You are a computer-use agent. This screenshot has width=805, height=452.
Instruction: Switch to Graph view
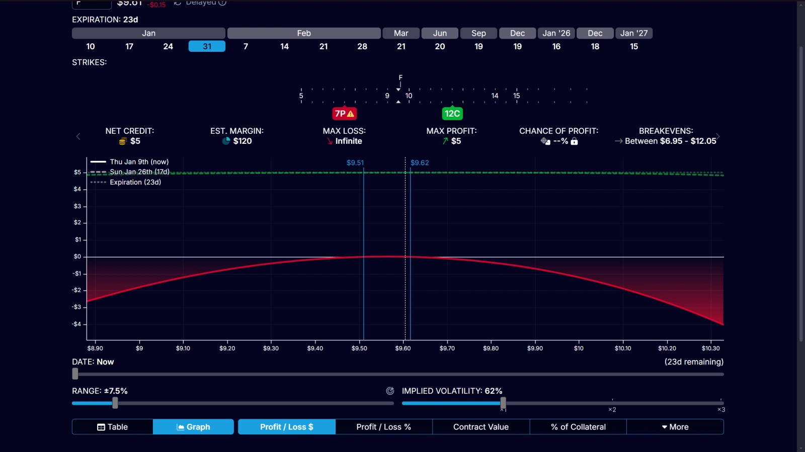(193, 427)
